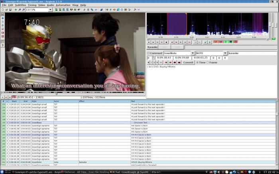Toggle the Comment checkbox
Screen dimensions: 279x174
148,53
